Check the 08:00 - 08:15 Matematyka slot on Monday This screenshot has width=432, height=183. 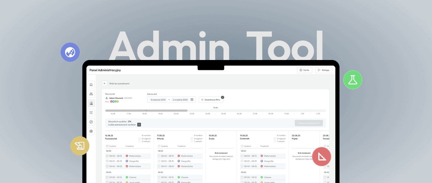pyautogui.click(x=107, y=156)
